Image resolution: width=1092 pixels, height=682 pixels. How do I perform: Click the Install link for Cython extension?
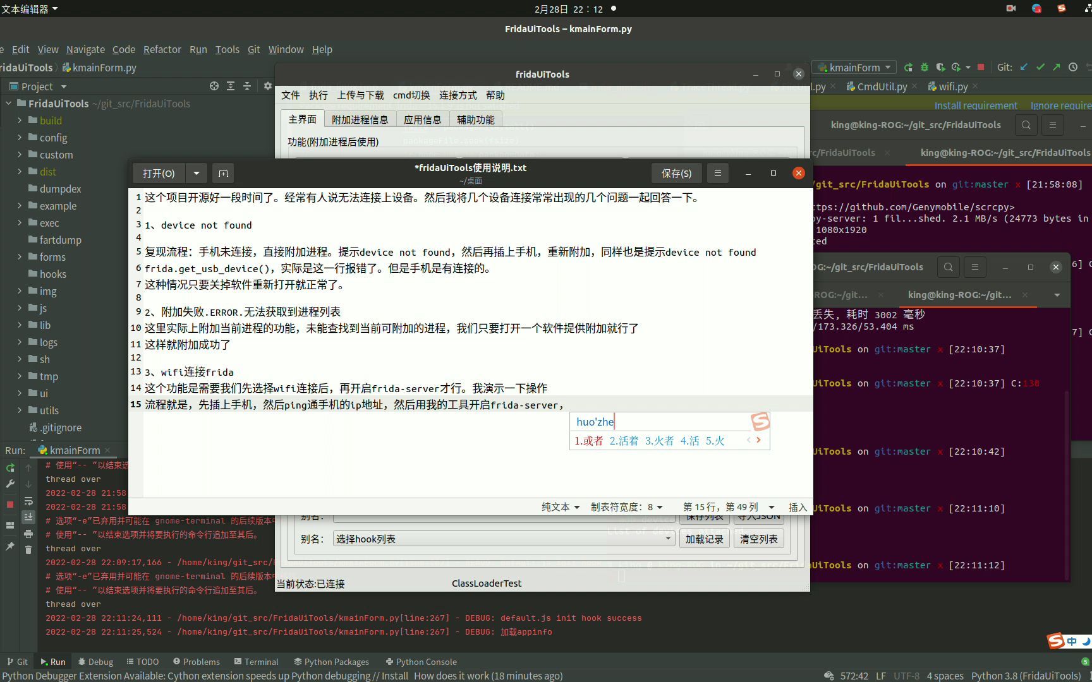[x=394, y=676]
